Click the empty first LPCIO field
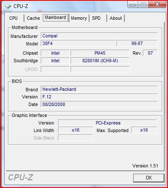The width and height of the screenshot is (168, 188). 55,69
